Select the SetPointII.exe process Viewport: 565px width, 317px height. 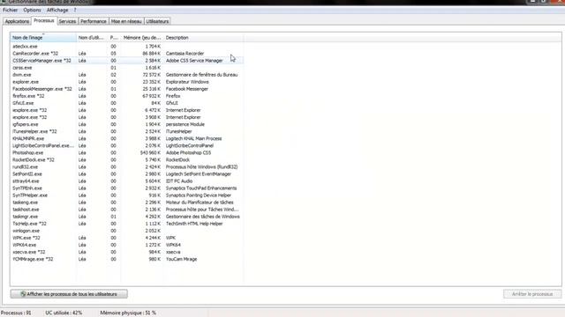[127, 174]
